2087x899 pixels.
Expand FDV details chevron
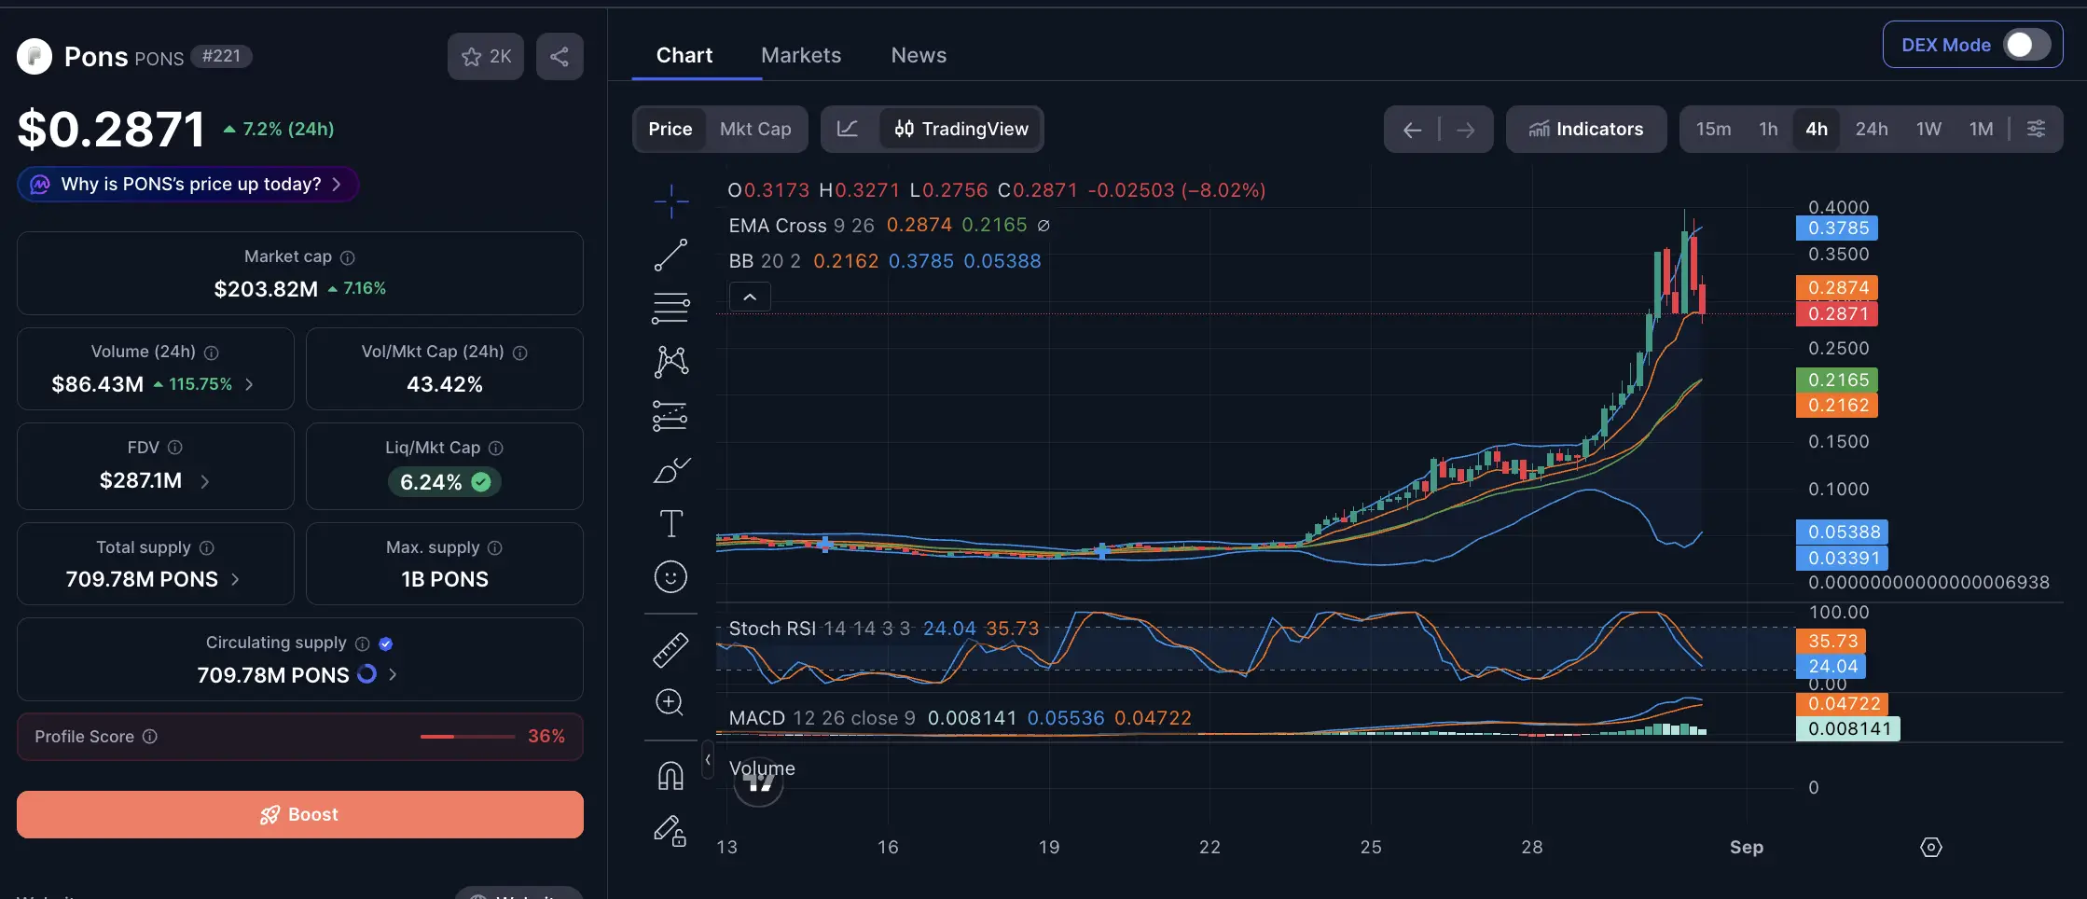[x=205, y=481]
